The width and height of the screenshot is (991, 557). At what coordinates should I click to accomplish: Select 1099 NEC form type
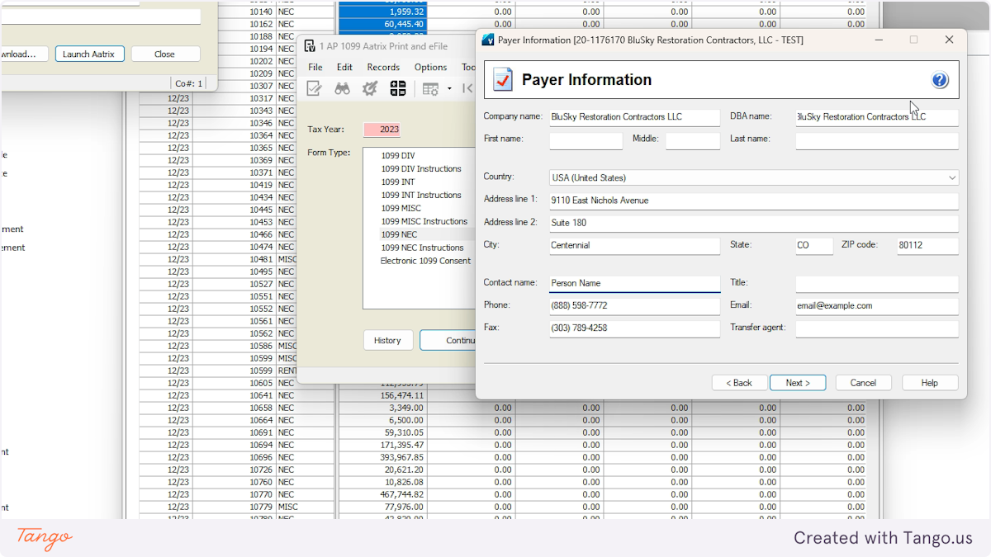(399, 234)
